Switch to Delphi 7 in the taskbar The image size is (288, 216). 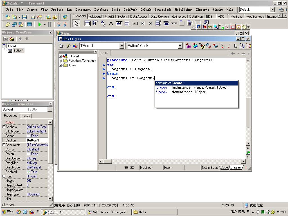click(x=63, y=212)
